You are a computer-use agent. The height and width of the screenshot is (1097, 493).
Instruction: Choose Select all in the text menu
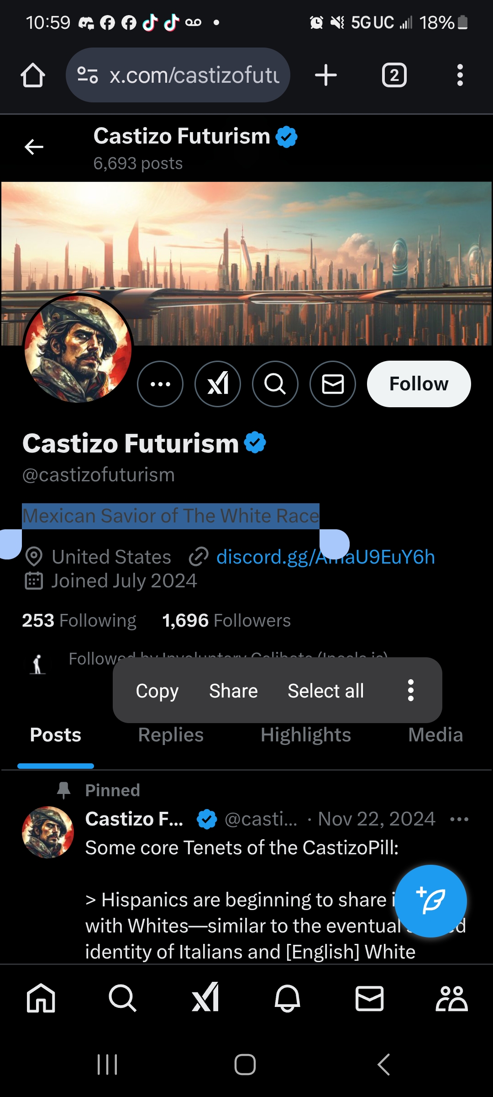click(325, 691)
